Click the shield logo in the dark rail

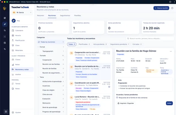(x=5, y=9)
